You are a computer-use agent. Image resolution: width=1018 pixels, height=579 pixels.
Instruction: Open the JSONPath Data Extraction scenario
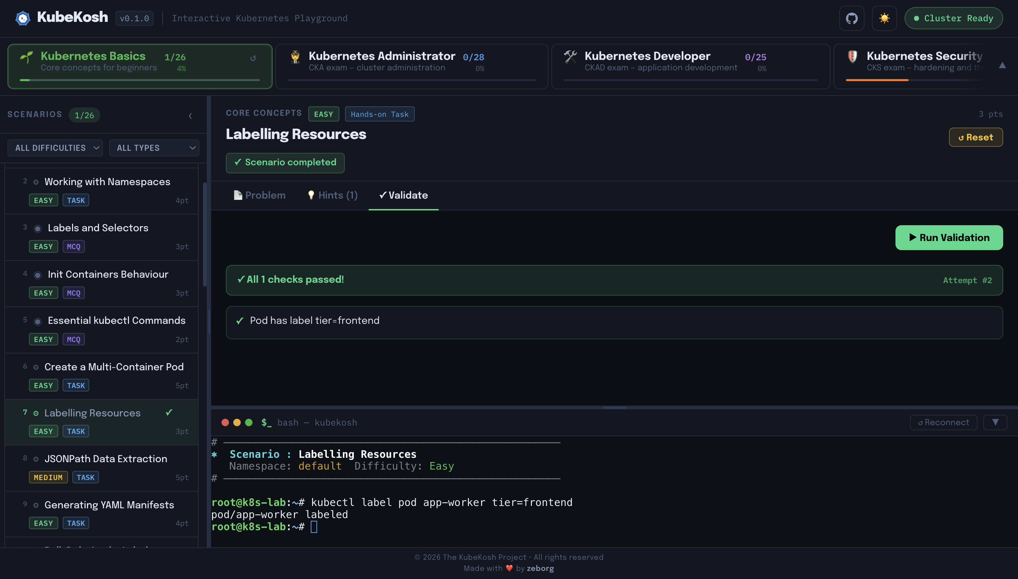pos(101,468)
